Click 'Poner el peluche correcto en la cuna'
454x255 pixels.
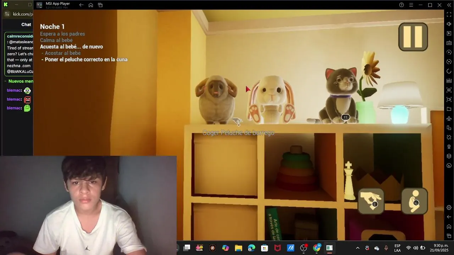tap(86, 59)
